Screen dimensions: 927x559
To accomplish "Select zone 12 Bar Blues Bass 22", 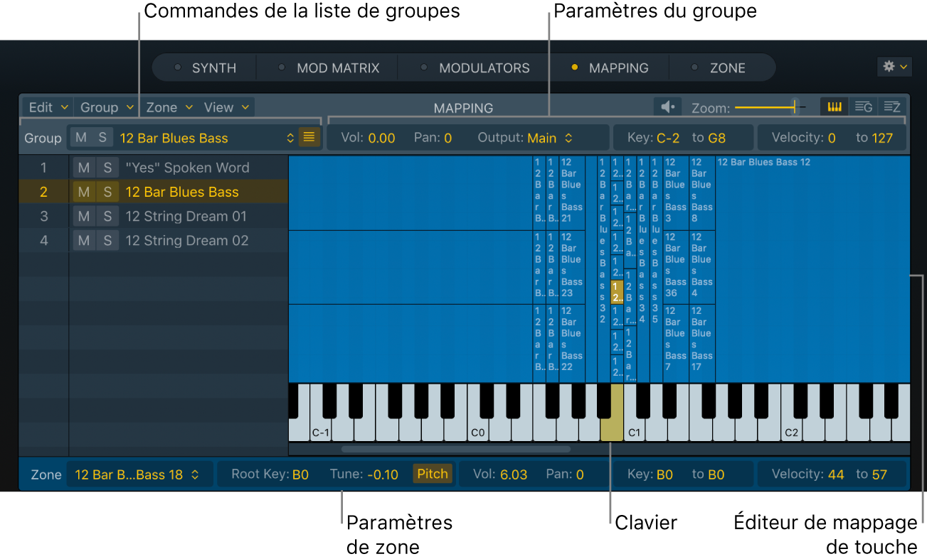I will pos(572,344).
